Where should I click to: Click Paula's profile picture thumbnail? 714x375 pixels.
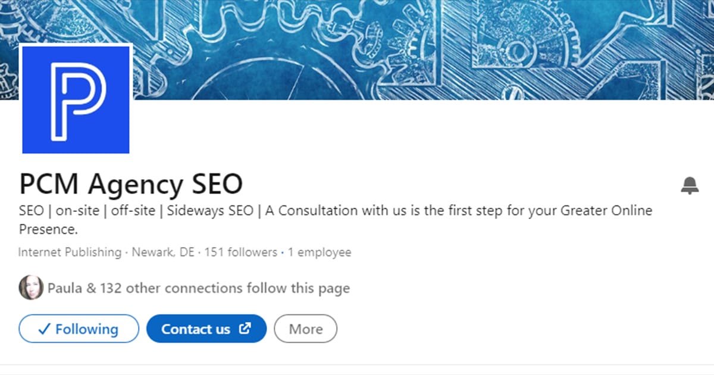point(31,287)
